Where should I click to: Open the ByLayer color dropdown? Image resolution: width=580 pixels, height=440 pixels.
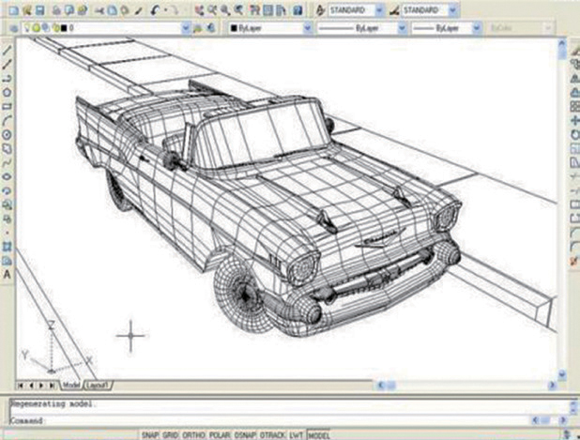306,29
